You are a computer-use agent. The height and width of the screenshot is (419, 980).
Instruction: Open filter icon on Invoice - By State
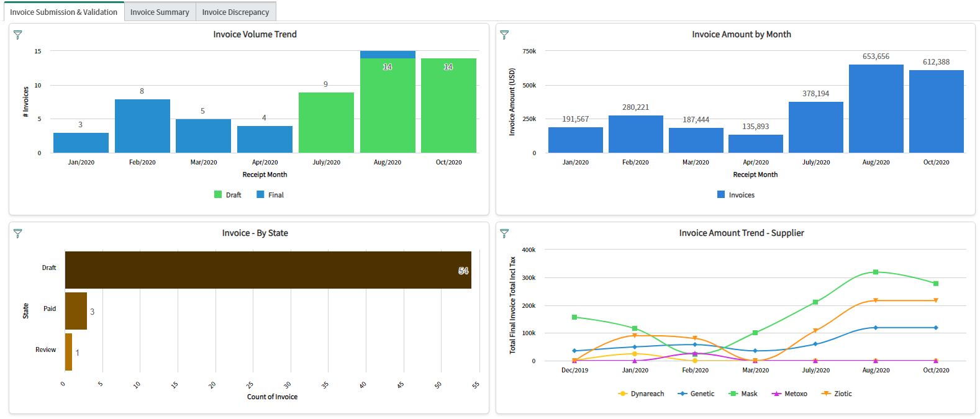(18, 233)
